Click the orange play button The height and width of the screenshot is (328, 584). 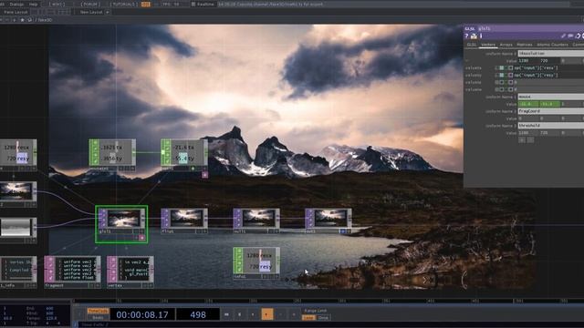coord(266,314)
